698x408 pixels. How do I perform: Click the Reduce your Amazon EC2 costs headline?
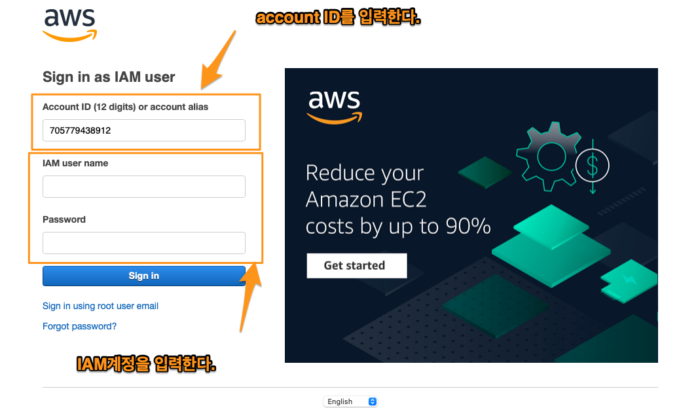click(x=398, y=200)
